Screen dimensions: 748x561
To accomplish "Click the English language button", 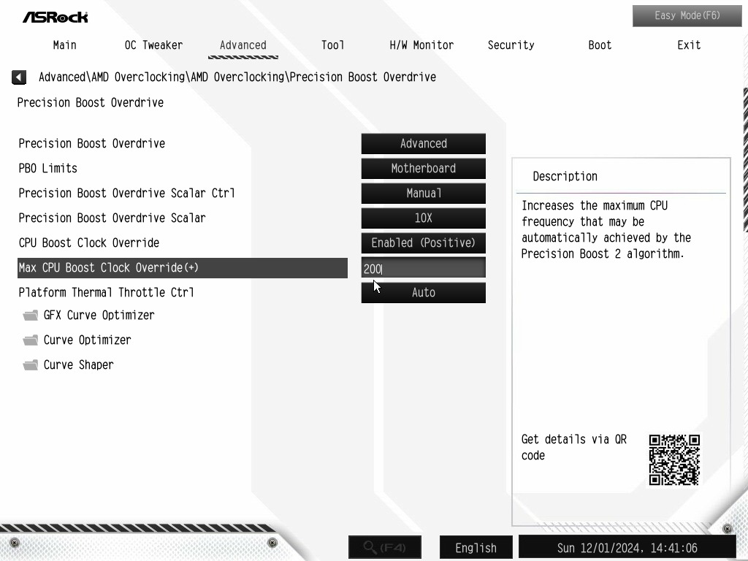I will (476, 548).
